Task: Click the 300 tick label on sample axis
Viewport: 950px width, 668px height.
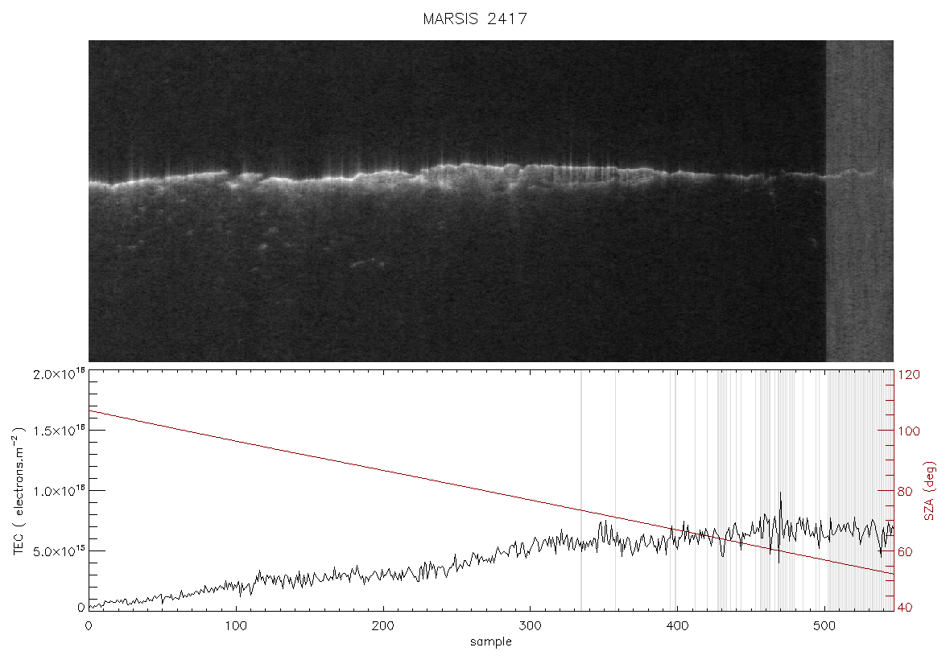Action: pyautogui.click(x=530, y=625)
